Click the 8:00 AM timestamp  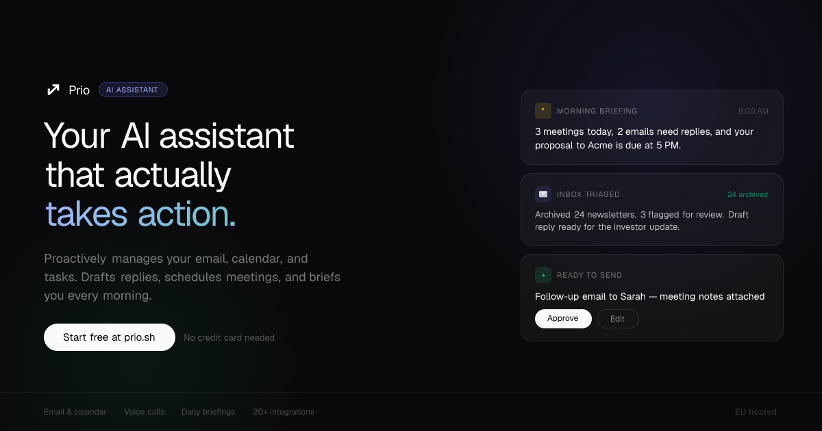pos(754,110)
